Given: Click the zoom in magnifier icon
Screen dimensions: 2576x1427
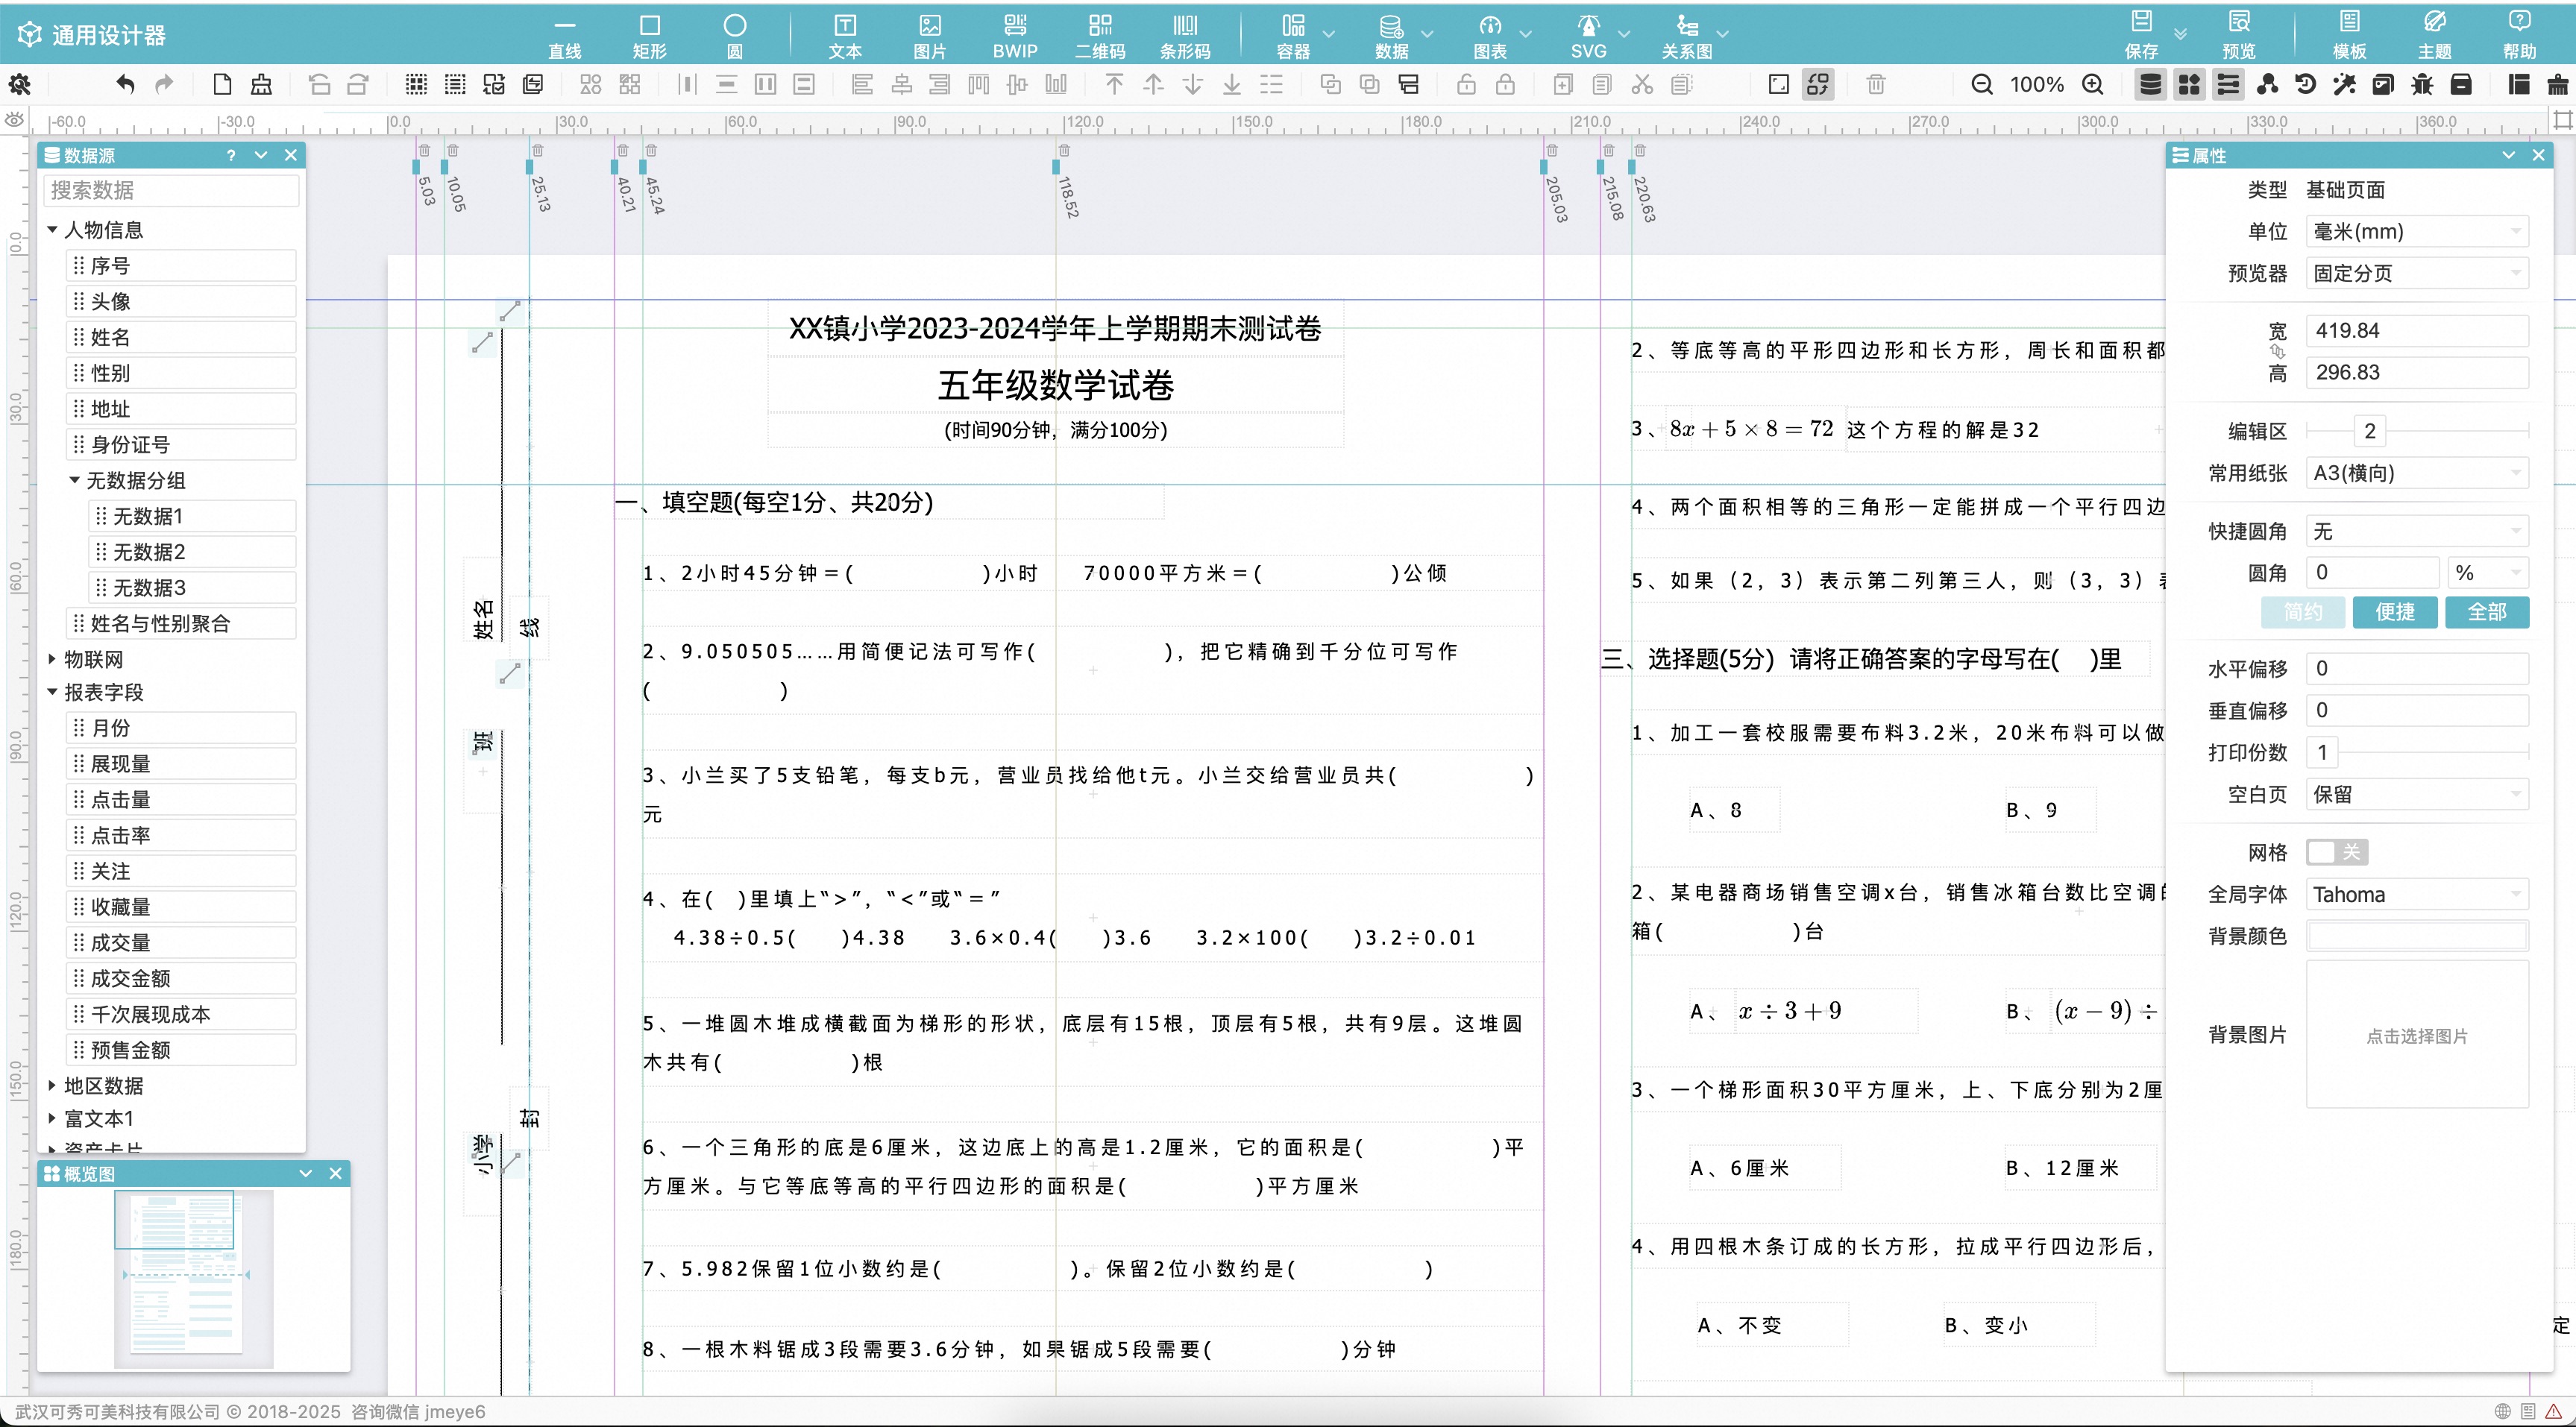Looking at the screenshot, I should pos(2092,85).
